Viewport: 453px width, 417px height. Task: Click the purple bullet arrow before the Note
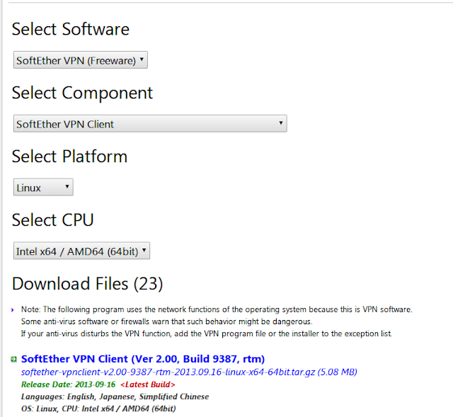(x=13, y=310)
